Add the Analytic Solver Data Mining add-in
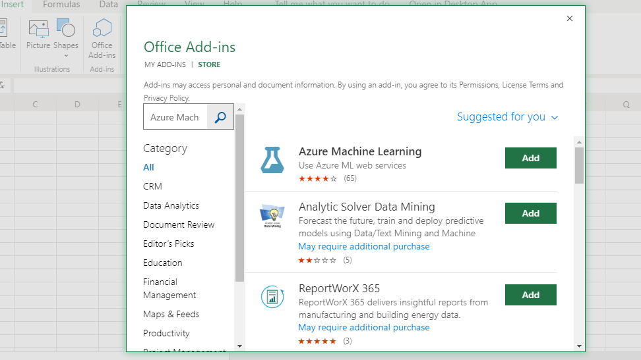The height and width of the screenshot is (360, 641). click(x=531, y=213)
